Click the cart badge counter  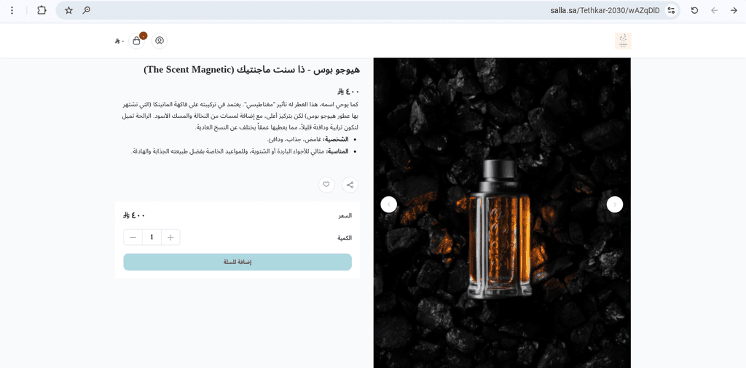coord(144,36)
